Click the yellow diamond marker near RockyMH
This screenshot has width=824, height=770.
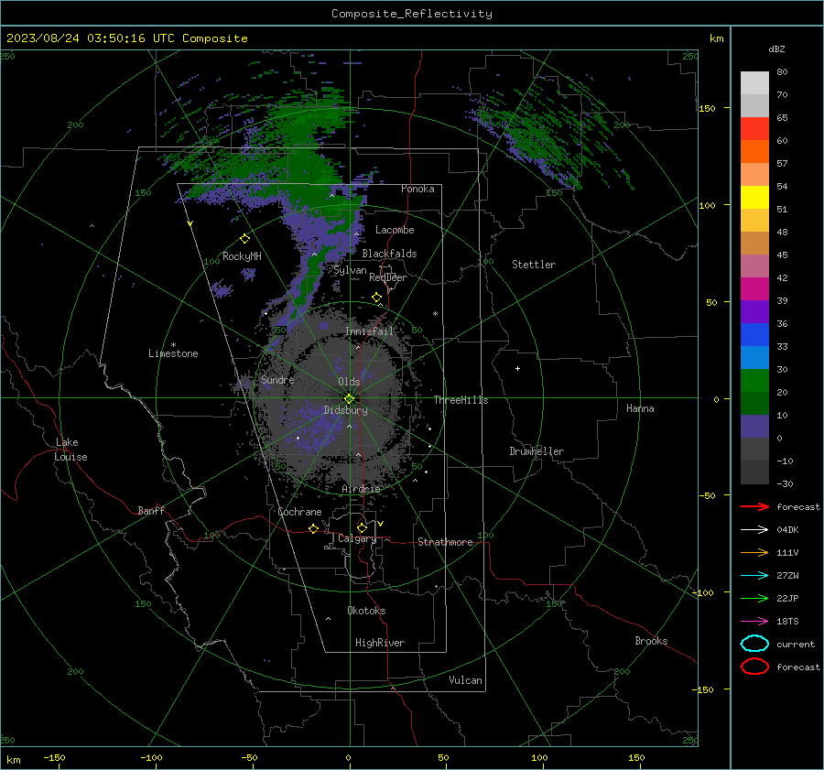[x=244, y=239]
